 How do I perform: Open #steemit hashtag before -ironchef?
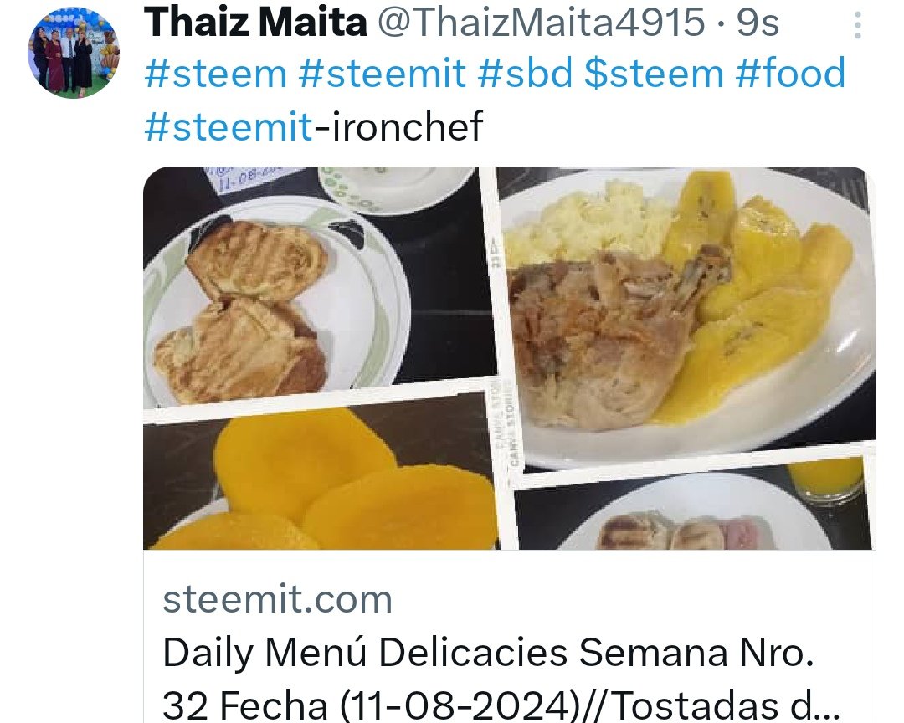click(229, 126)
